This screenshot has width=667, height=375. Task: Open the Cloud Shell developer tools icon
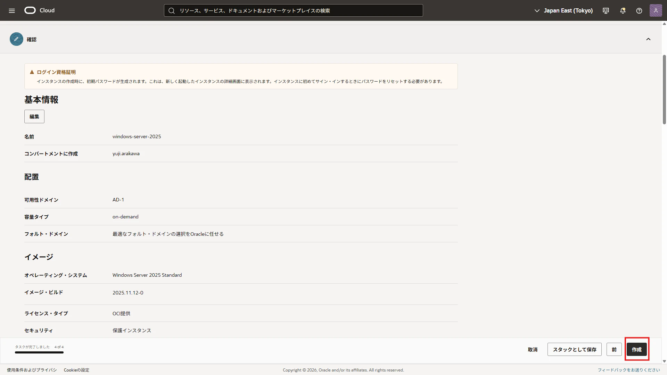606,11
